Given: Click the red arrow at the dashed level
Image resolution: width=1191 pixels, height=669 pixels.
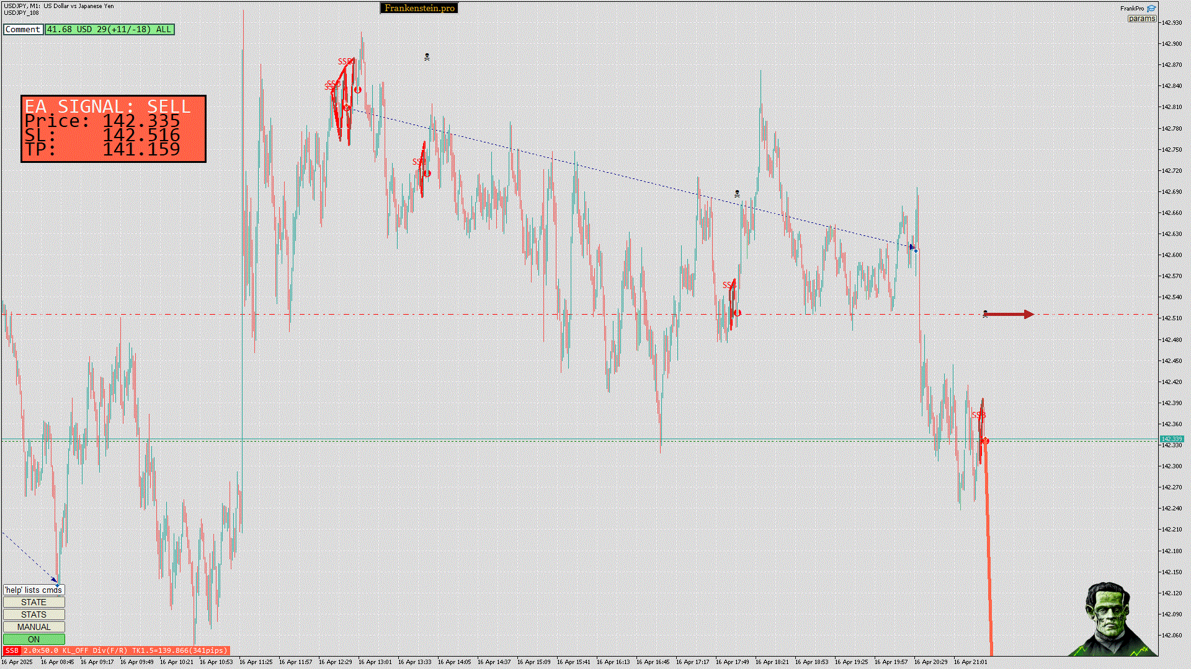Looking at the screenshot, I should 1010,315.
